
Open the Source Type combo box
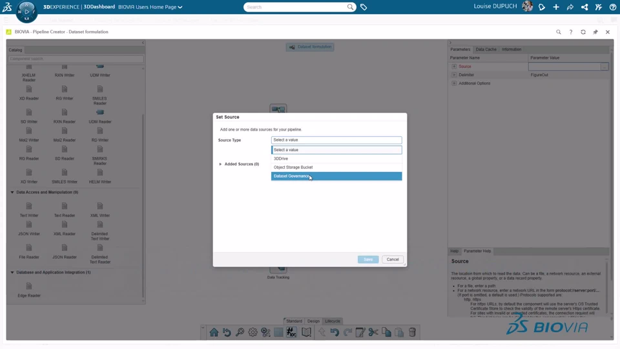coord(336,140)
